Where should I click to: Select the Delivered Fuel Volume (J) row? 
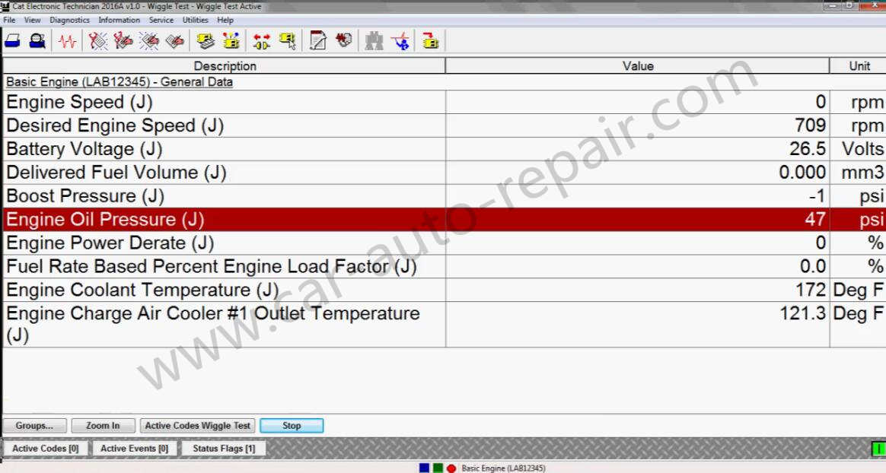pos(444,172)
